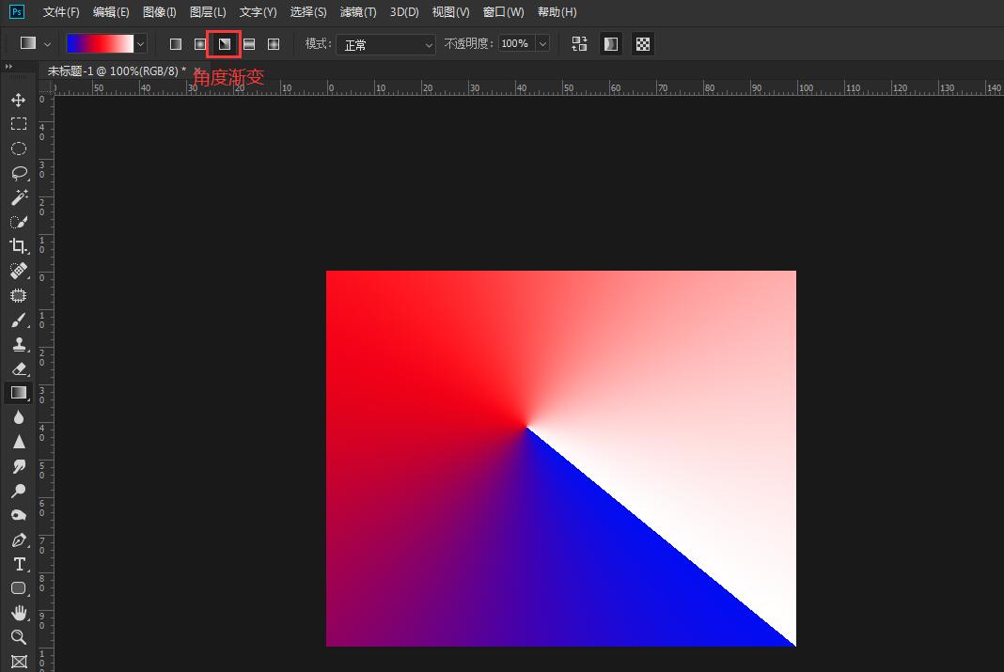
Task: Choose the linear gradient style button
Action: pyautogui.click(x=176, y=44)
